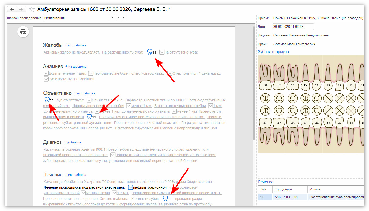Open the dropdown before 'Слизистая отечна'
Image resolution: width=369 pixels, height=211 pixels.
(89, 100)
